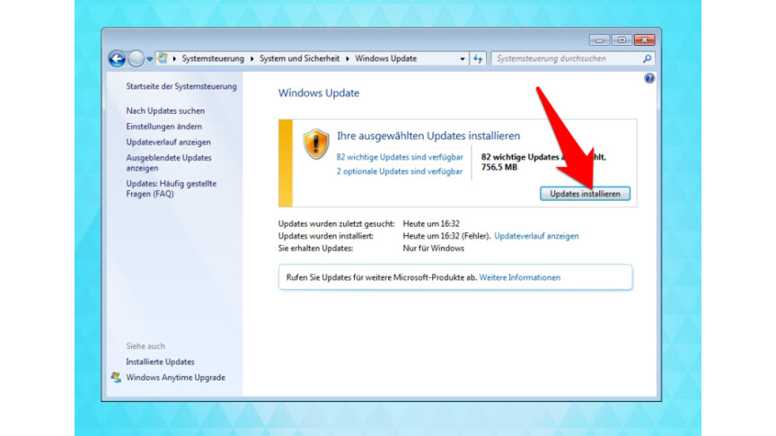Viewport: 776px width, 436px height.
Task: Select System und Sicherheit breadcrumb
Action: [299, 58]
